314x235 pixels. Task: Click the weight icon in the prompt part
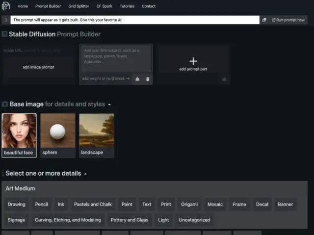[137, 79]
